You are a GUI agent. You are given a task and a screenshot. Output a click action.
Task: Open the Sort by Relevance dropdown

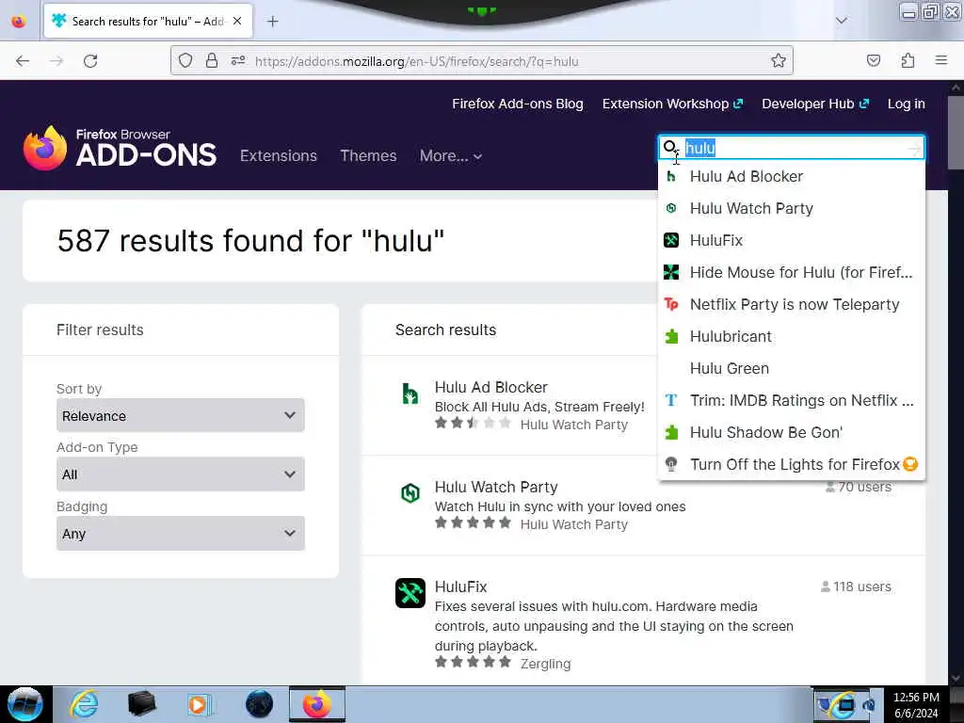pyautogui.click(x=180, y=415)
